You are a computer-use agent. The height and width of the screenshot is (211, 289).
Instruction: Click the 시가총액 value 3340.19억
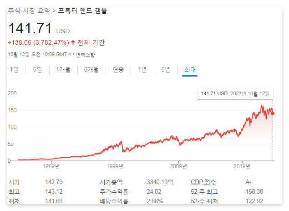160,182
